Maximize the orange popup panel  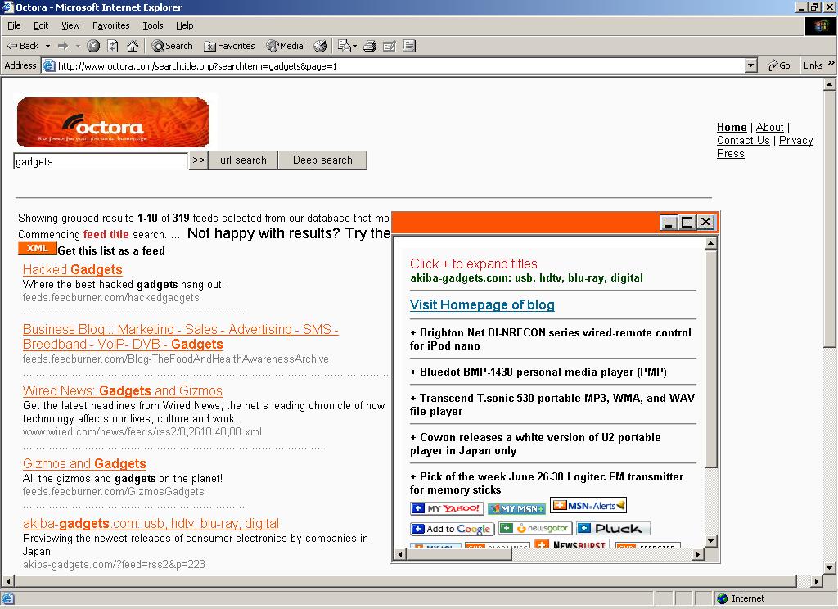[x=687, y=222]
